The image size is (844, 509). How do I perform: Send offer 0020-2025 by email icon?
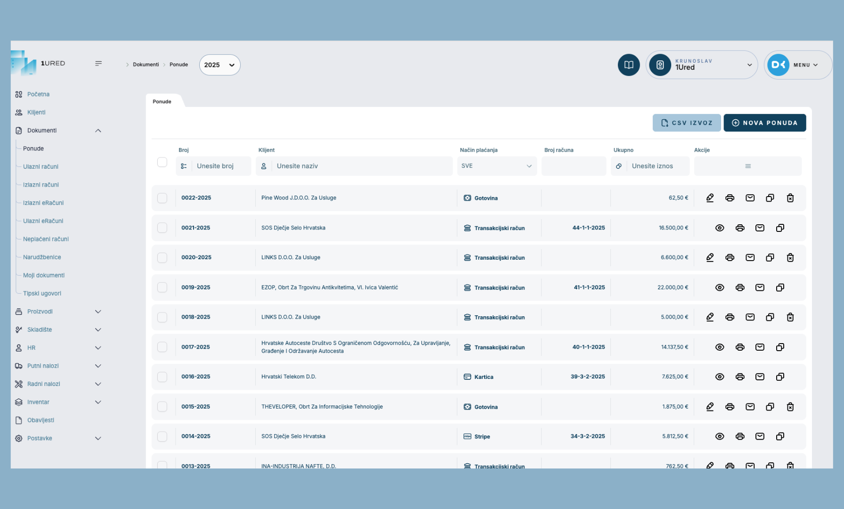[x=750, y=258]
